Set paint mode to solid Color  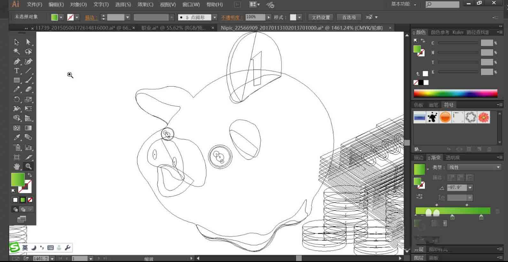15,200
